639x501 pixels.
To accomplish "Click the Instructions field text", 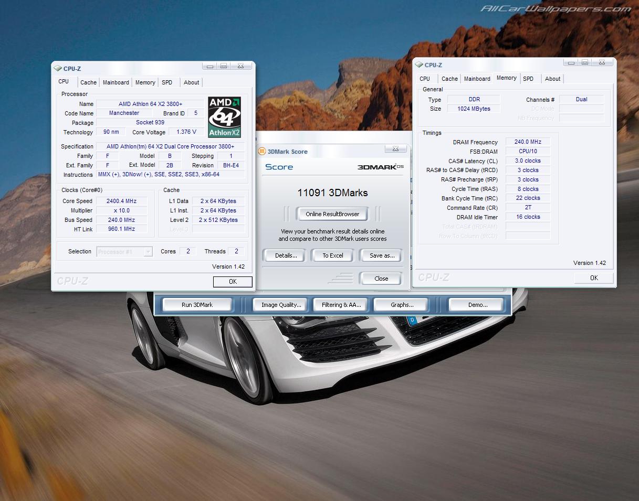I will pos(171,175).
